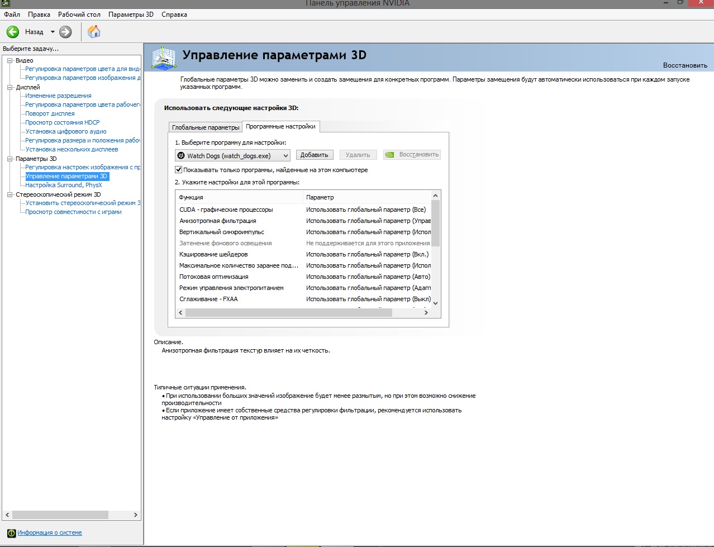Open the Рабочий стол menu

point(79,15)
